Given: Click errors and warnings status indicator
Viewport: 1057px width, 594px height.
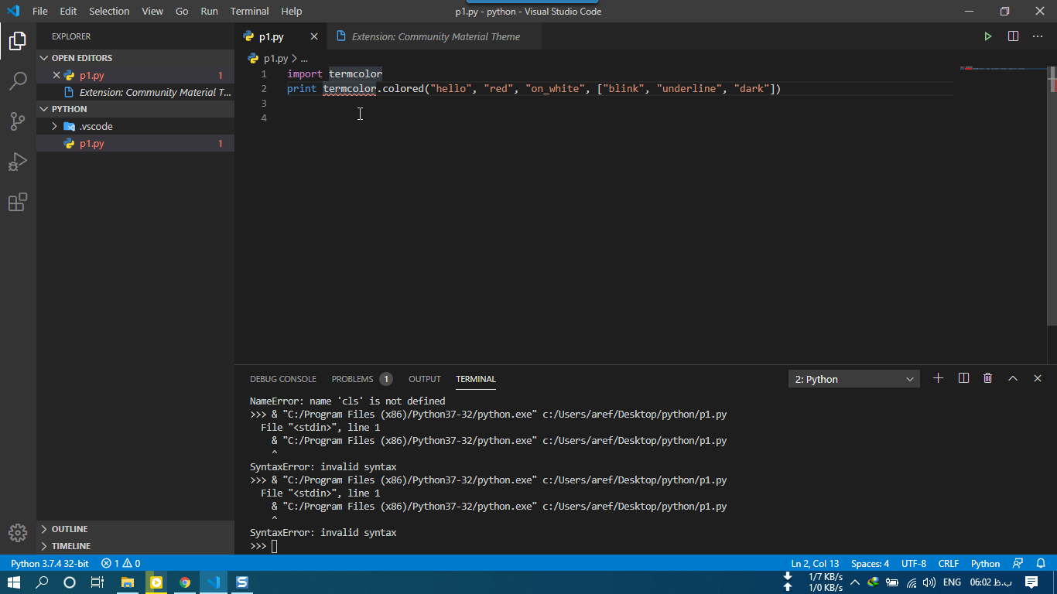Looking at the screenshot, I should coord(121,564).
